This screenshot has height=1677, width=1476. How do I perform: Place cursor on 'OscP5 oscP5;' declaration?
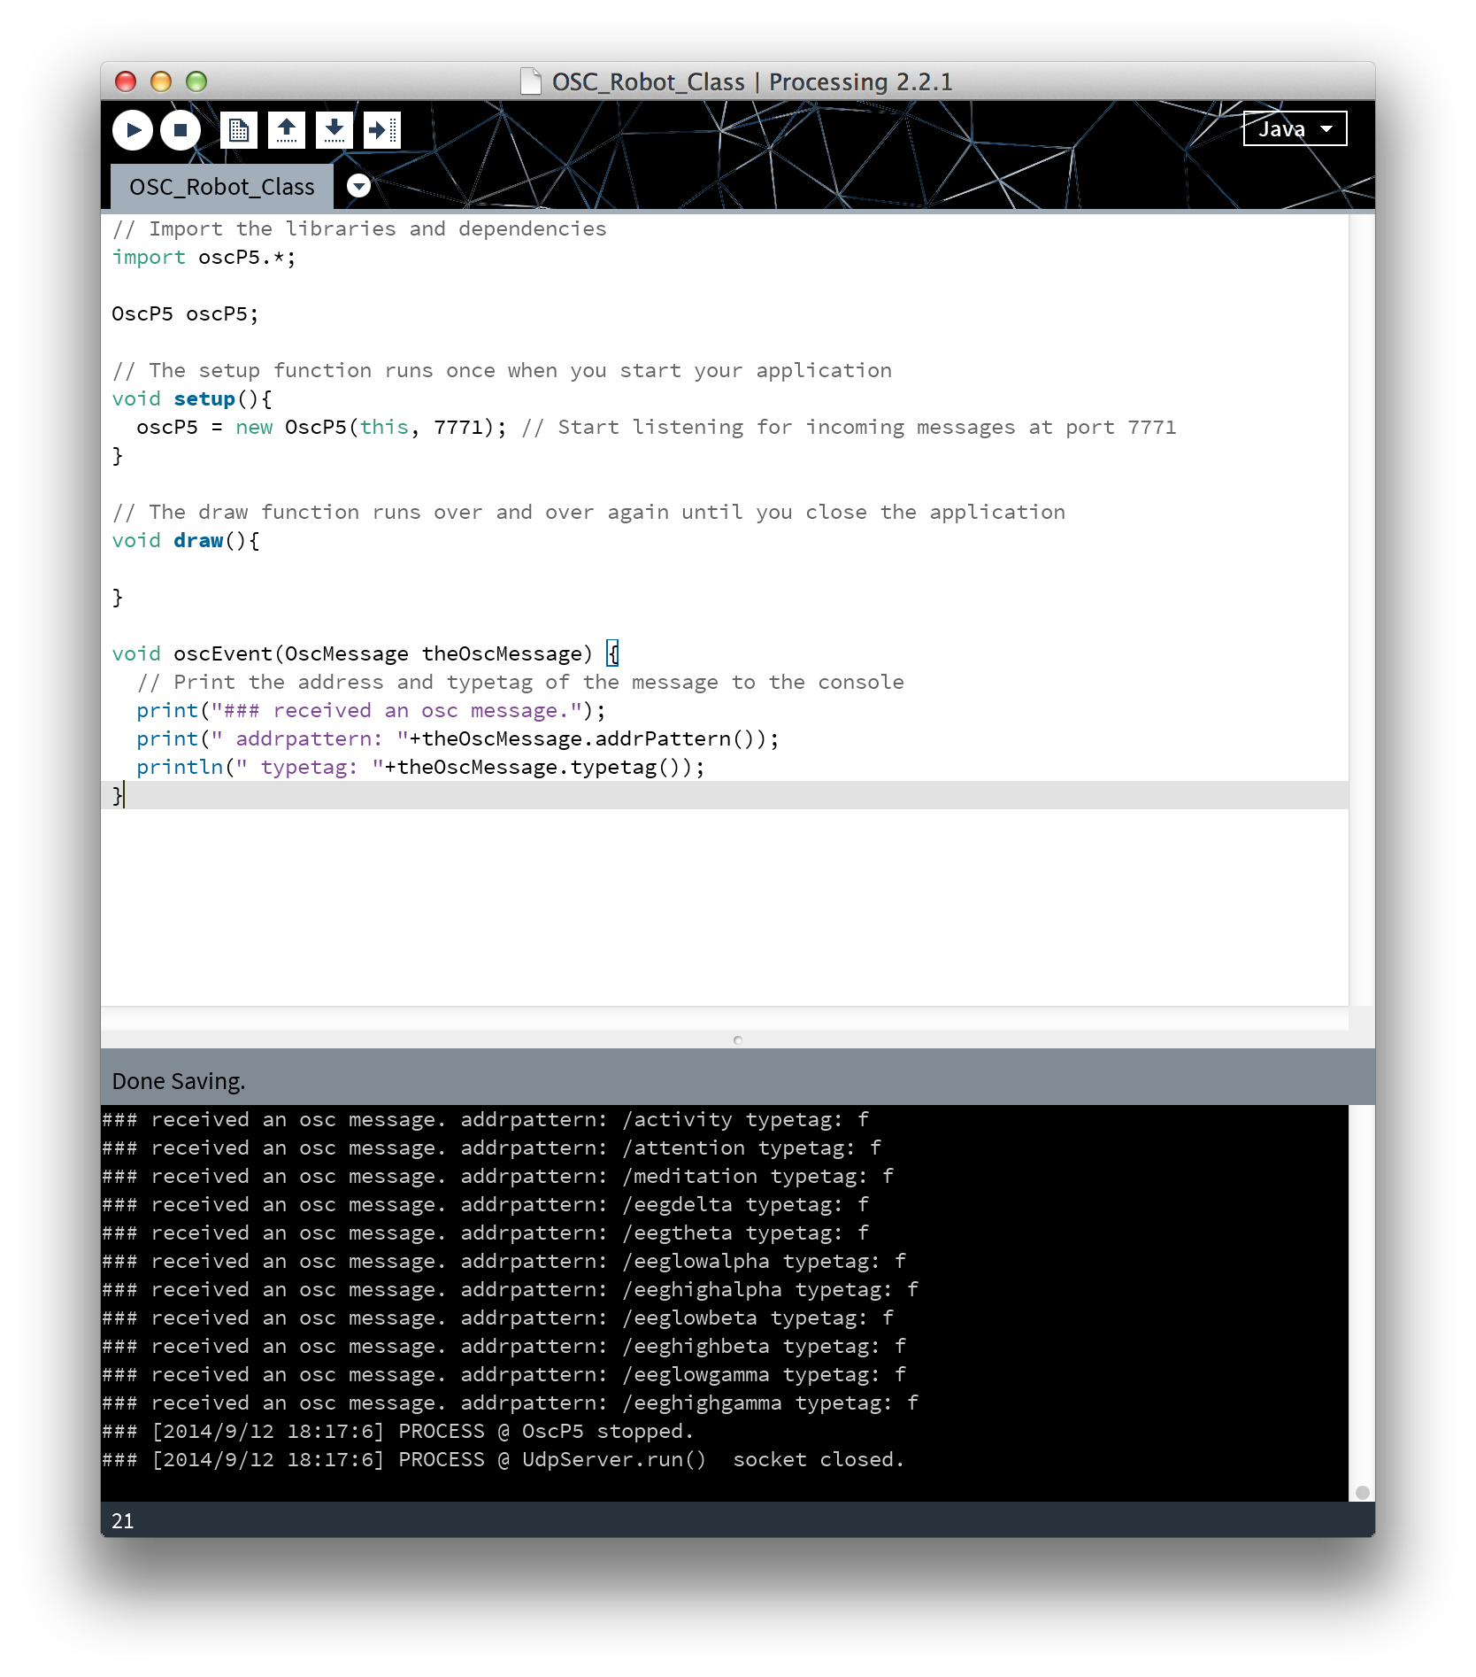(x=185, y=314)
